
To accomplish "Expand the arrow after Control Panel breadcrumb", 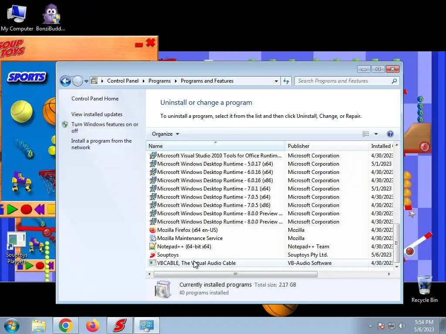I will click(143, 81).
